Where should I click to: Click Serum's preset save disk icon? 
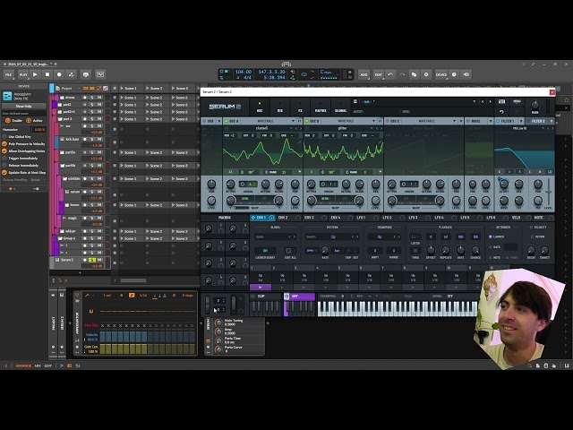(x=355, y=101)
